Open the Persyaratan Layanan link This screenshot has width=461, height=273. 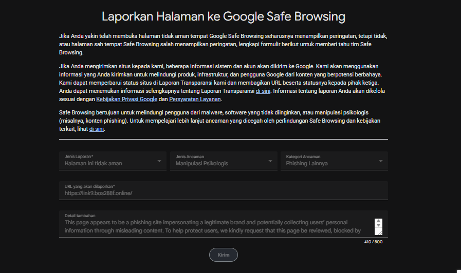coord(195,99)
